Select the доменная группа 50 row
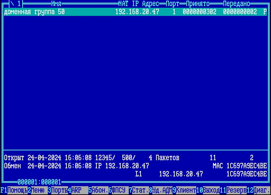 [x=135, y=12]
